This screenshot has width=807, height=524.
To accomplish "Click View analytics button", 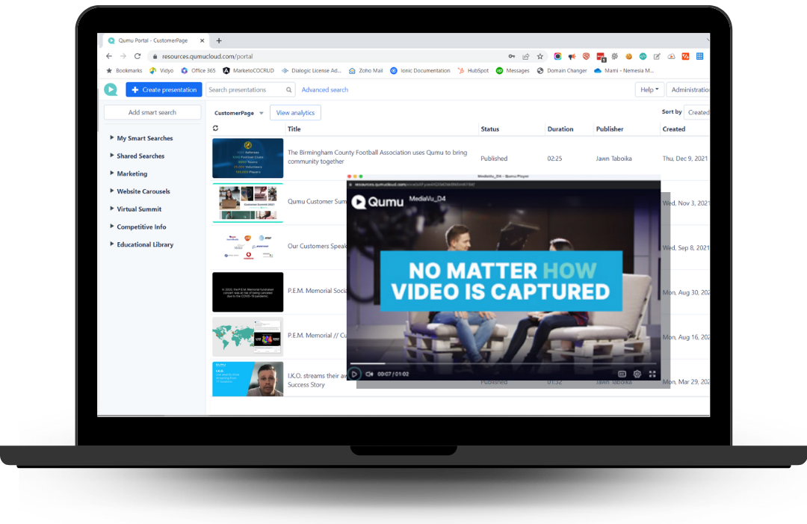I will click(x=295, y=113).
